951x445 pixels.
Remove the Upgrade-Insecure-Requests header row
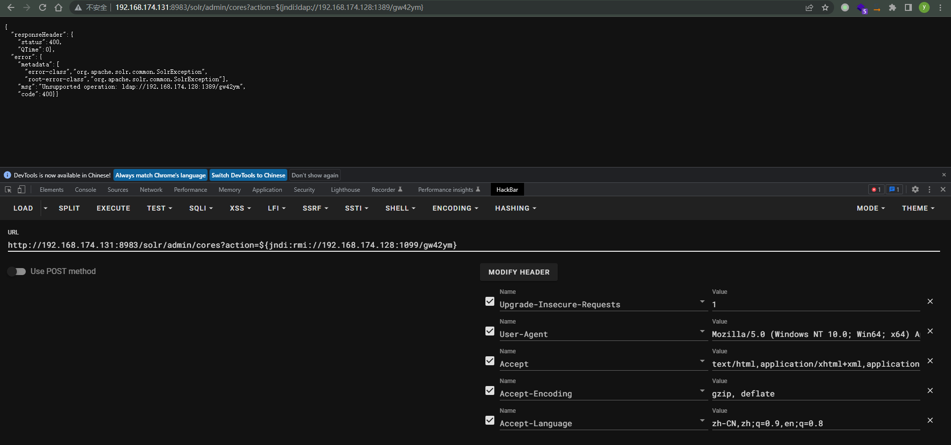(930, 301)
